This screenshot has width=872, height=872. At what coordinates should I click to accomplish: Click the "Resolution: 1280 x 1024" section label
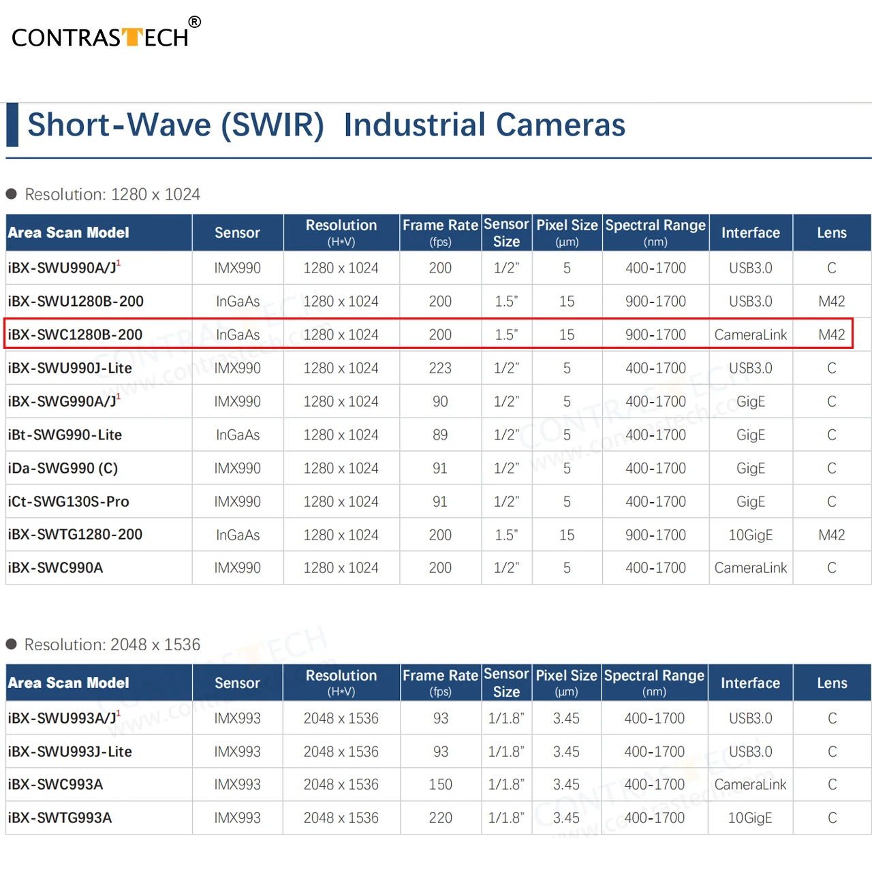click(x=112, y=194)
